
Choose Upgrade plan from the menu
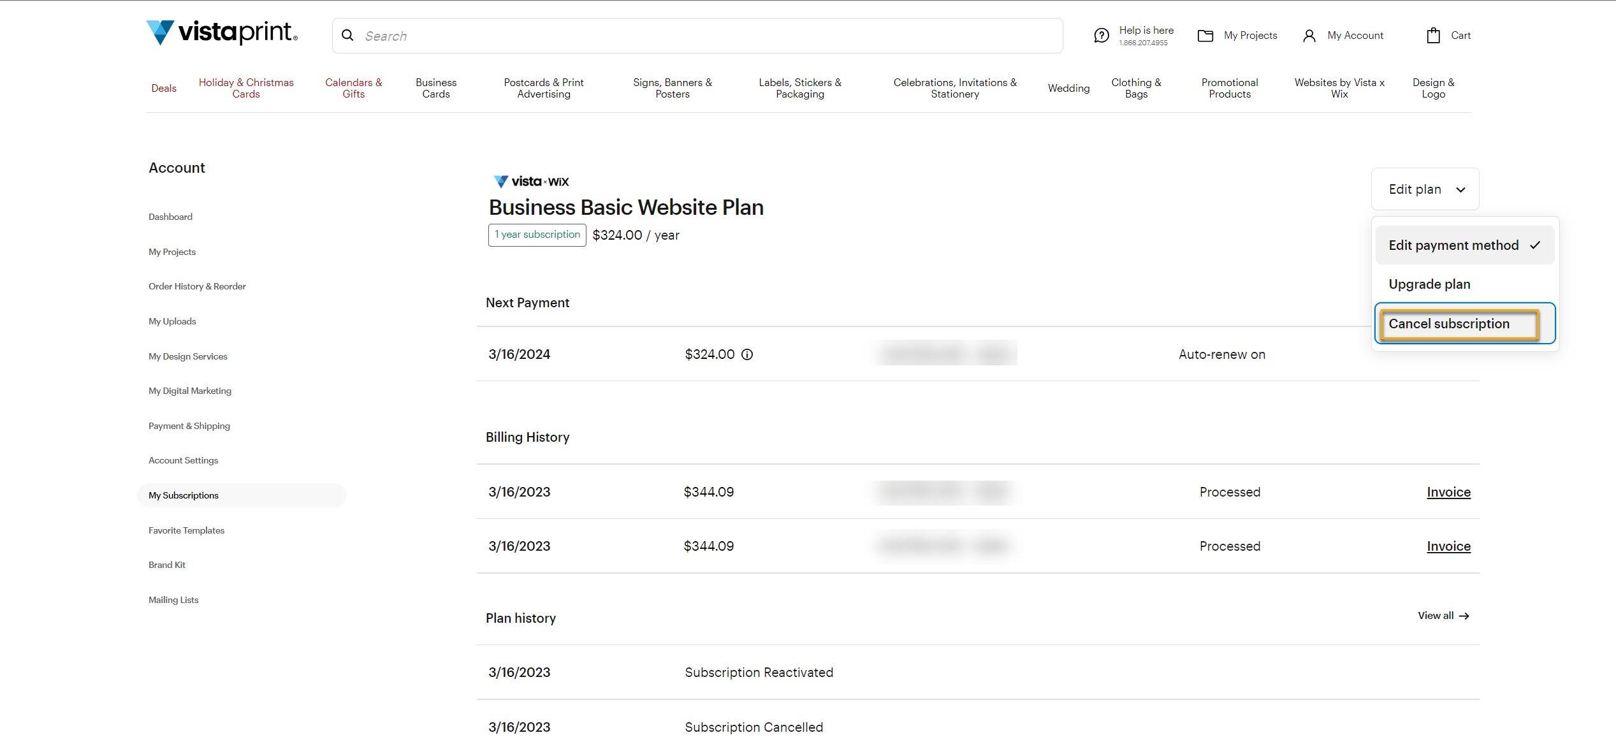(x=1429, y=284)
